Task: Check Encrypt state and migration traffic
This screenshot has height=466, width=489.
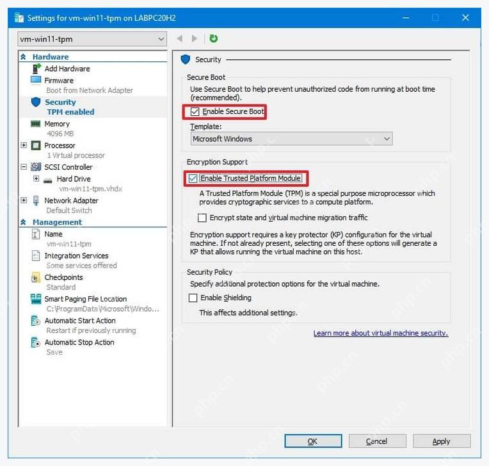Action: (202, 218)
